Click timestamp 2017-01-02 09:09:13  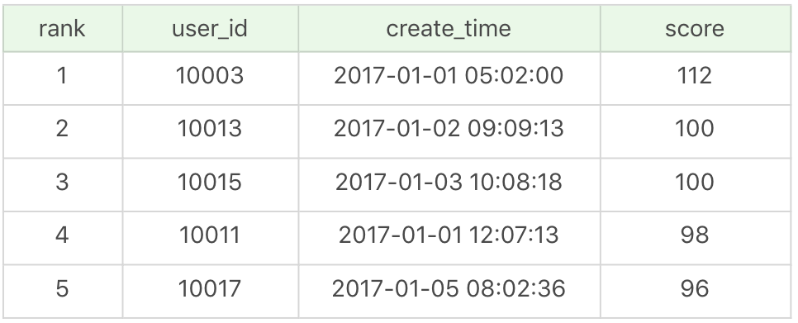pos(449,129)
